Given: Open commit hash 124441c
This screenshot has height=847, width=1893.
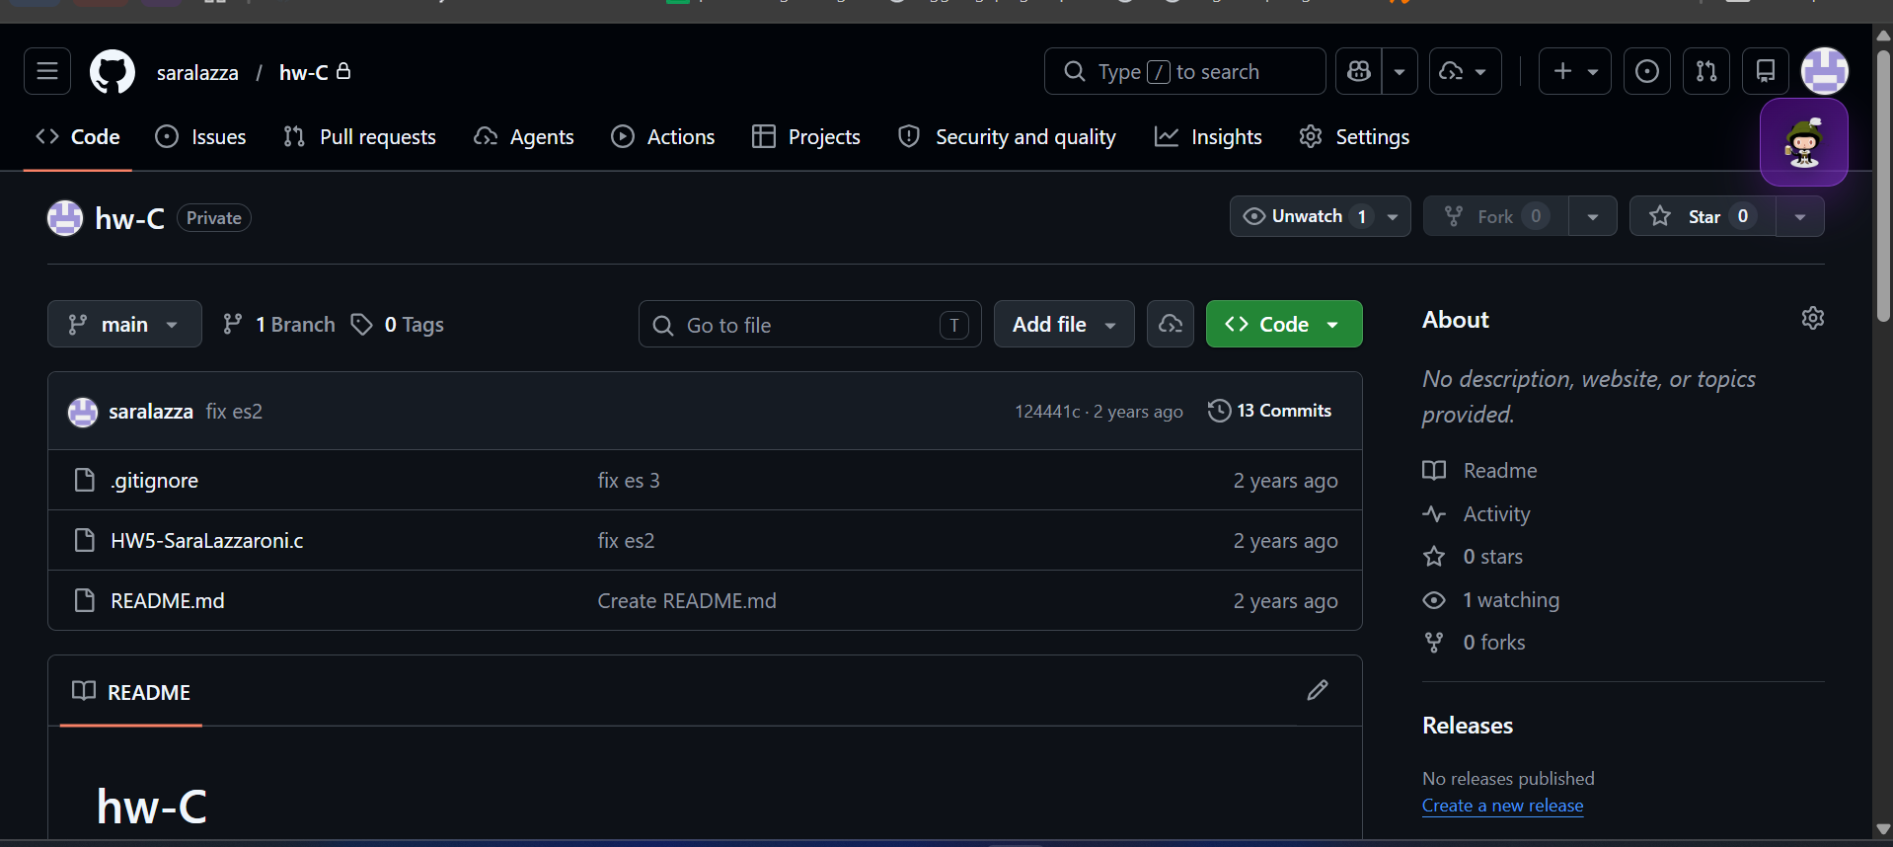Looking at the screenshot, I should pyautogui.click(x=1047, y=412).
